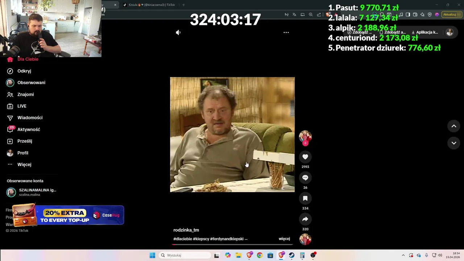
Task: Share the video with the arrow icon
Action: 305,219
